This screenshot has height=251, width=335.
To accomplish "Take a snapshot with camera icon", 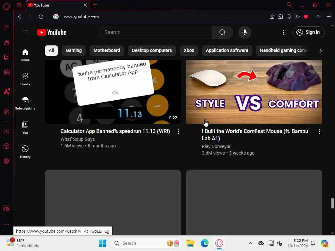I will pyautogui.click(x=280, y=17).
